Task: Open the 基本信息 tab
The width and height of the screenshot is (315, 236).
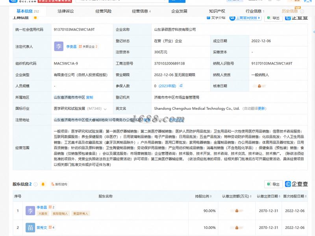Action: pyautogui.click(x=28, y=11)
